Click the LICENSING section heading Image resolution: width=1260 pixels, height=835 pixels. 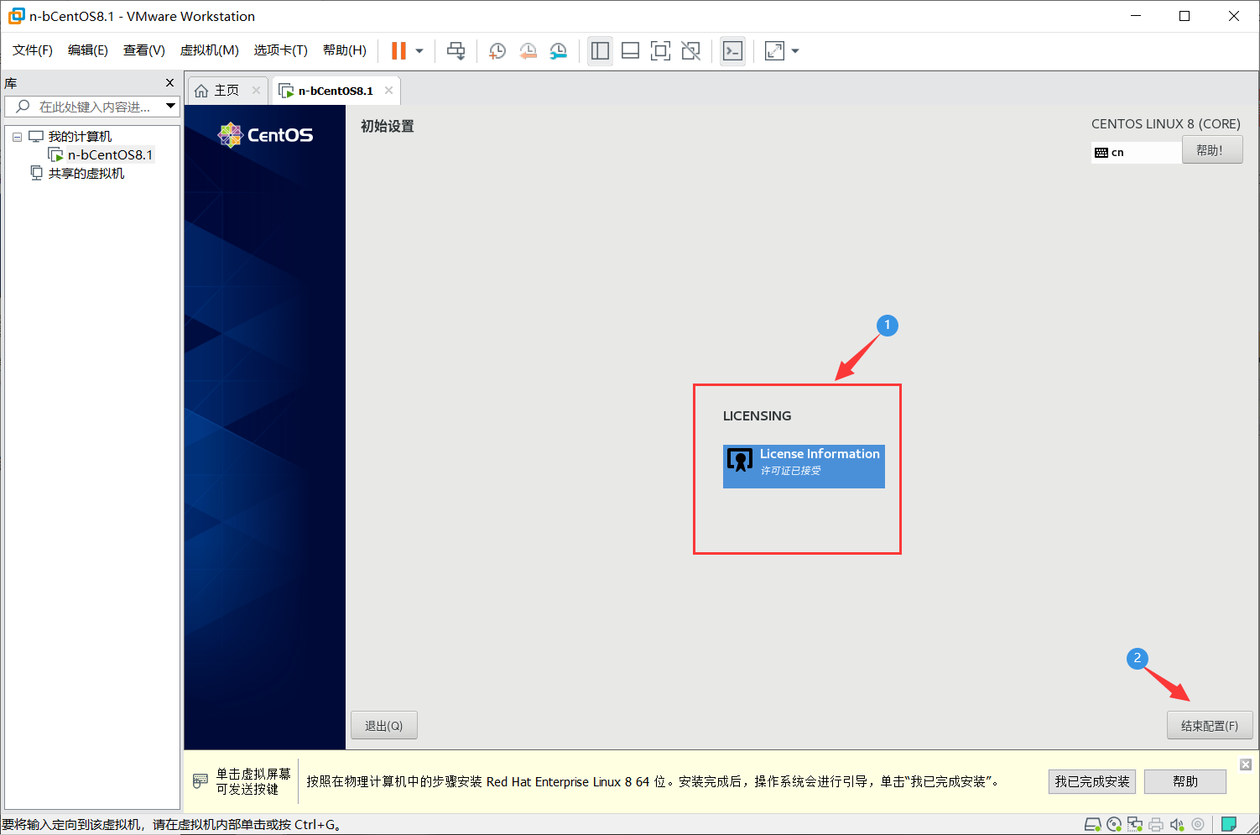(x=758, y=416)
